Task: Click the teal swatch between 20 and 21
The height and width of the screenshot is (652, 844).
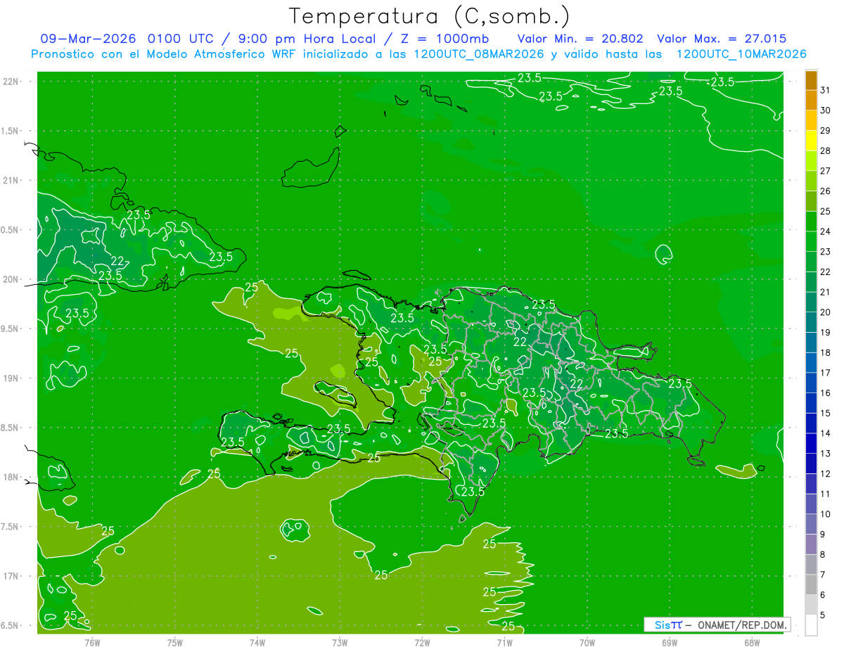Action: coord(811,302)
